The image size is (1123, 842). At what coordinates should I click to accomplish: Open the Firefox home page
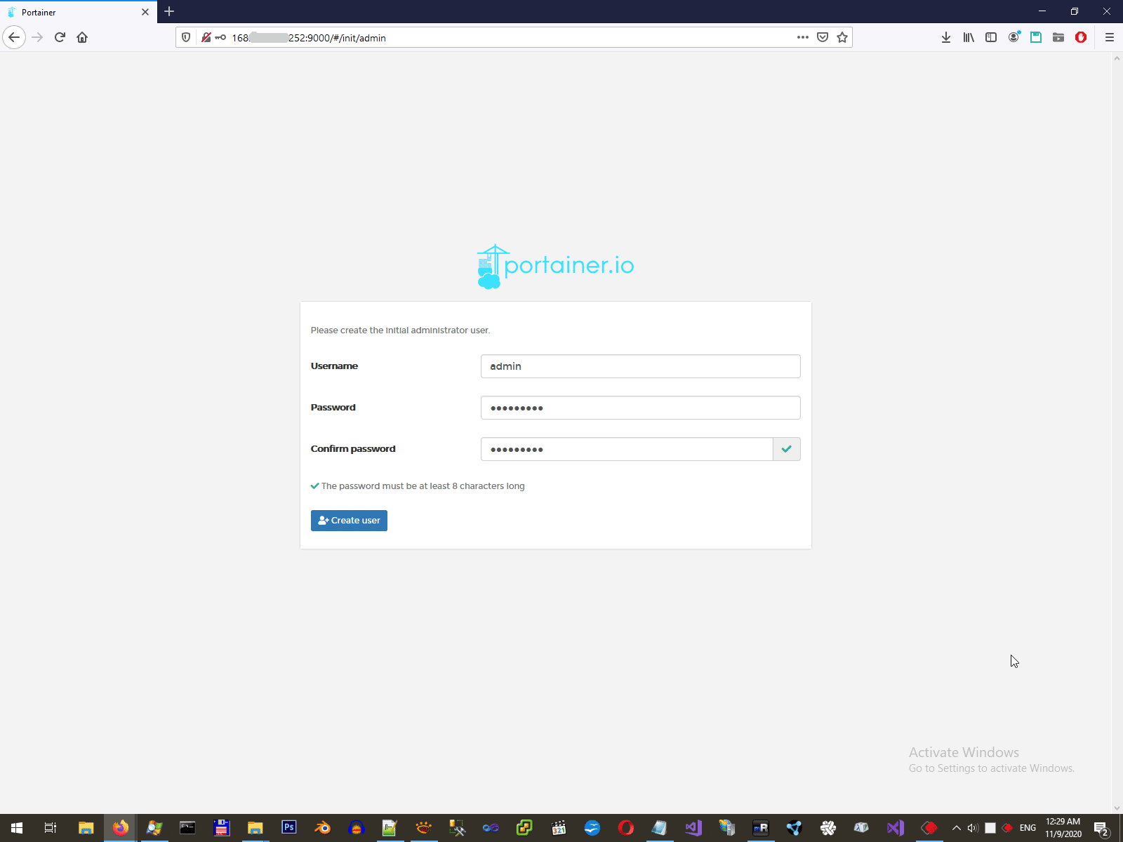(x=82, y=37)
